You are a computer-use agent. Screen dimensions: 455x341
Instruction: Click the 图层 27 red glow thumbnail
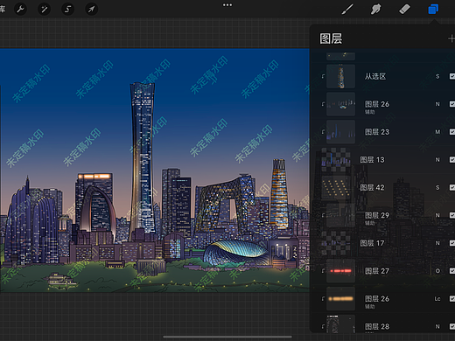(340, 271)
